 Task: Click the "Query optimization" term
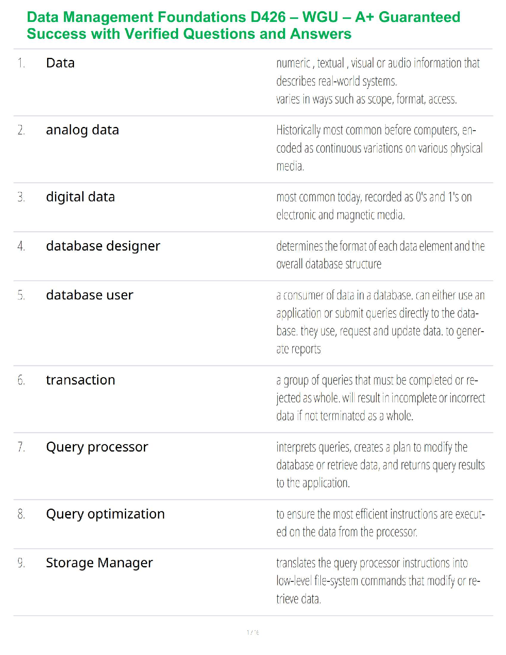coord(105,514)
